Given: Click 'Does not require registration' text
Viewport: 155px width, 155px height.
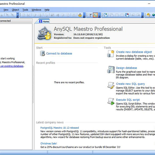Looking at the screenshot, I should point(92,38).
